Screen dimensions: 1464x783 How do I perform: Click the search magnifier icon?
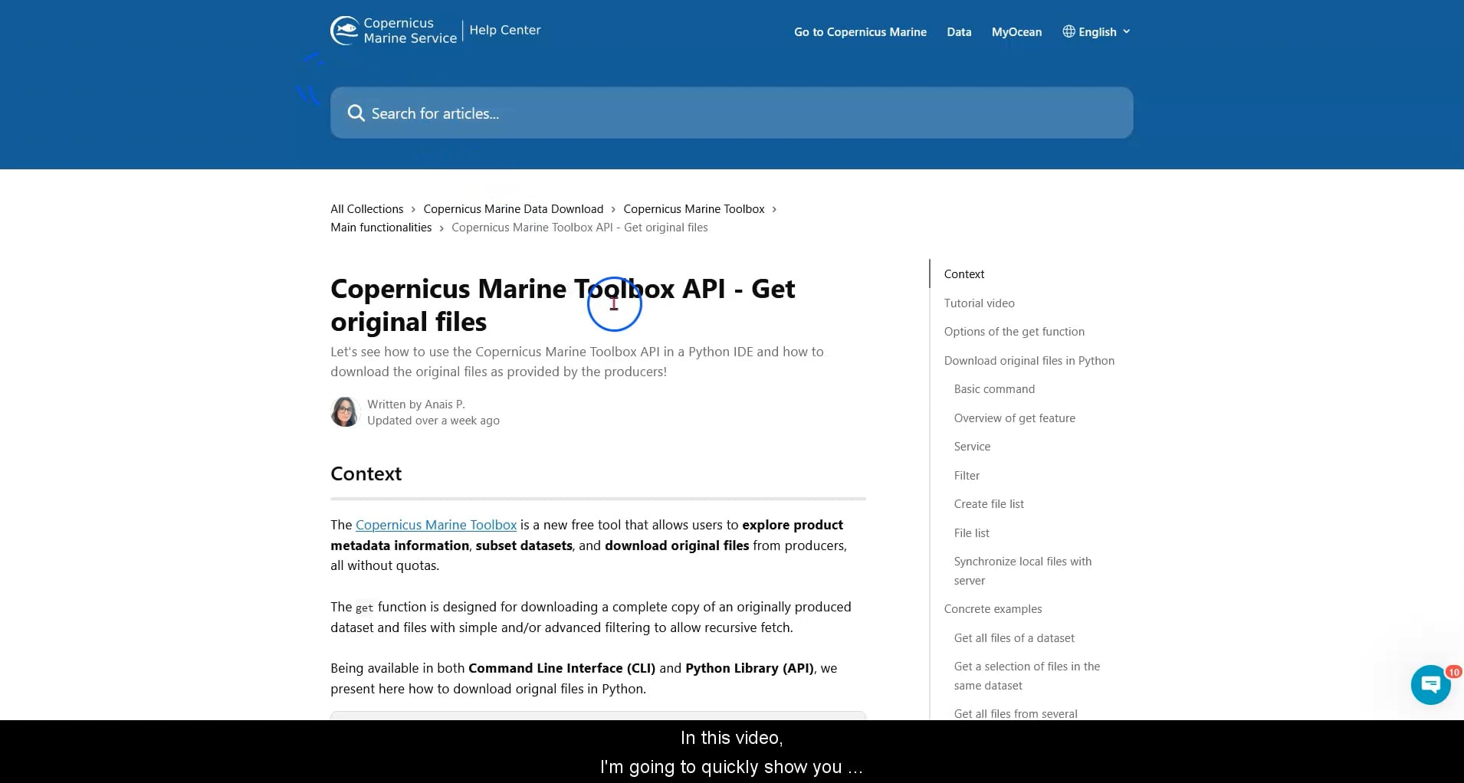[x=356, y=113]
